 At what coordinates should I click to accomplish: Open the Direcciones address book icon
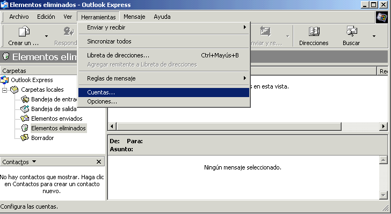click(314, 32)
